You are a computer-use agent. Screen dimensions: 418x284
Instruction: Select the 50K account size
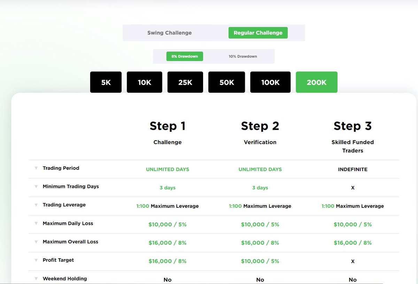point(227,82)
